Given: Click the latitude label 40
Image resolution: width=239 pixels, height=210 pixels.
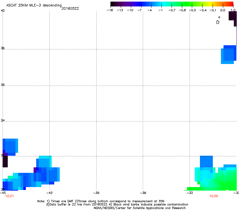Looking at the screenshot, I should (x=3, y=11).
